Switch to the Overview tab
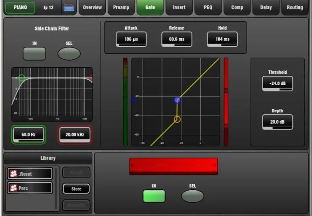The width and height of the screenshot is (312, 216). tap(92, 7)
